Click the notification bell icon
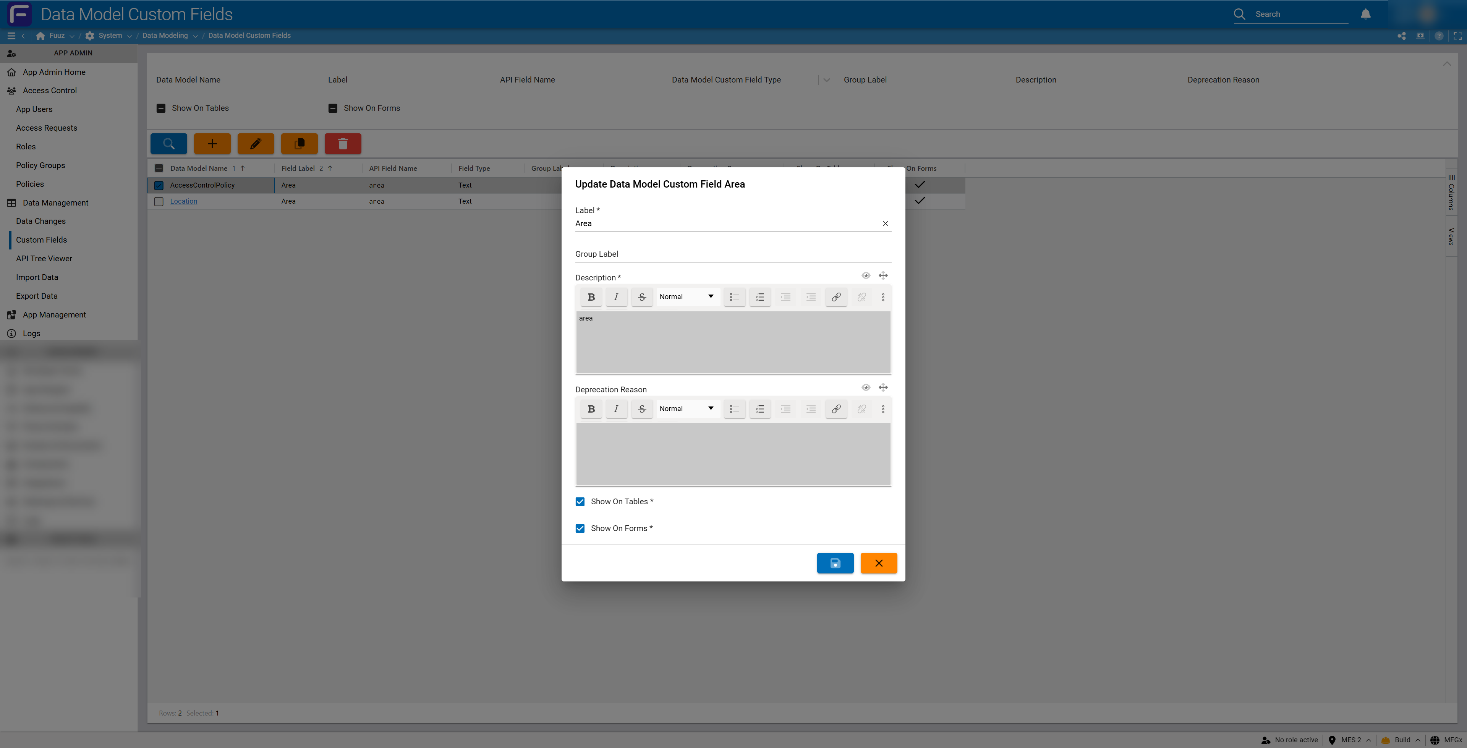Viewport: 1467px width, 748px height. tap(1365, 14)
